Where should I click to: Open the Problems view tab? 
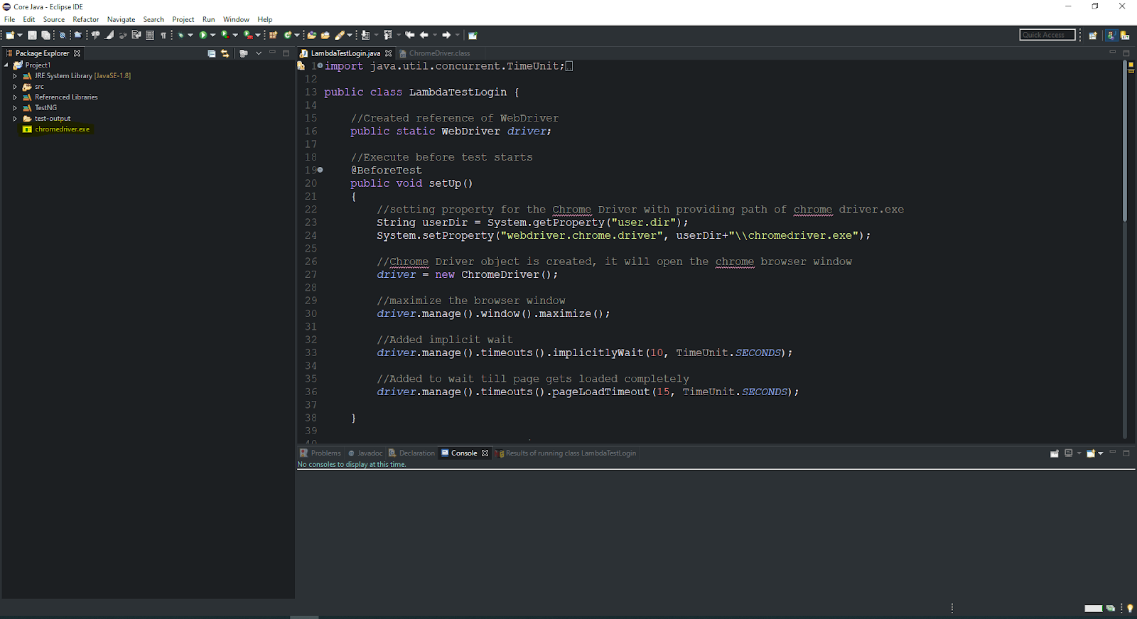(x=325, y=453)
